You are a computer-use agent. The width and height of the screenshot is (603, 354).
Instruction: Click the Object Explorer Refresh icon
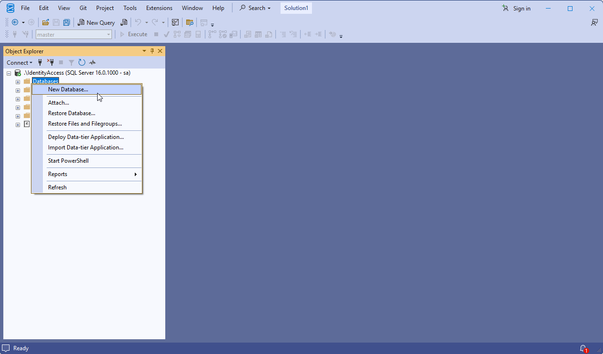click(82, 62)
